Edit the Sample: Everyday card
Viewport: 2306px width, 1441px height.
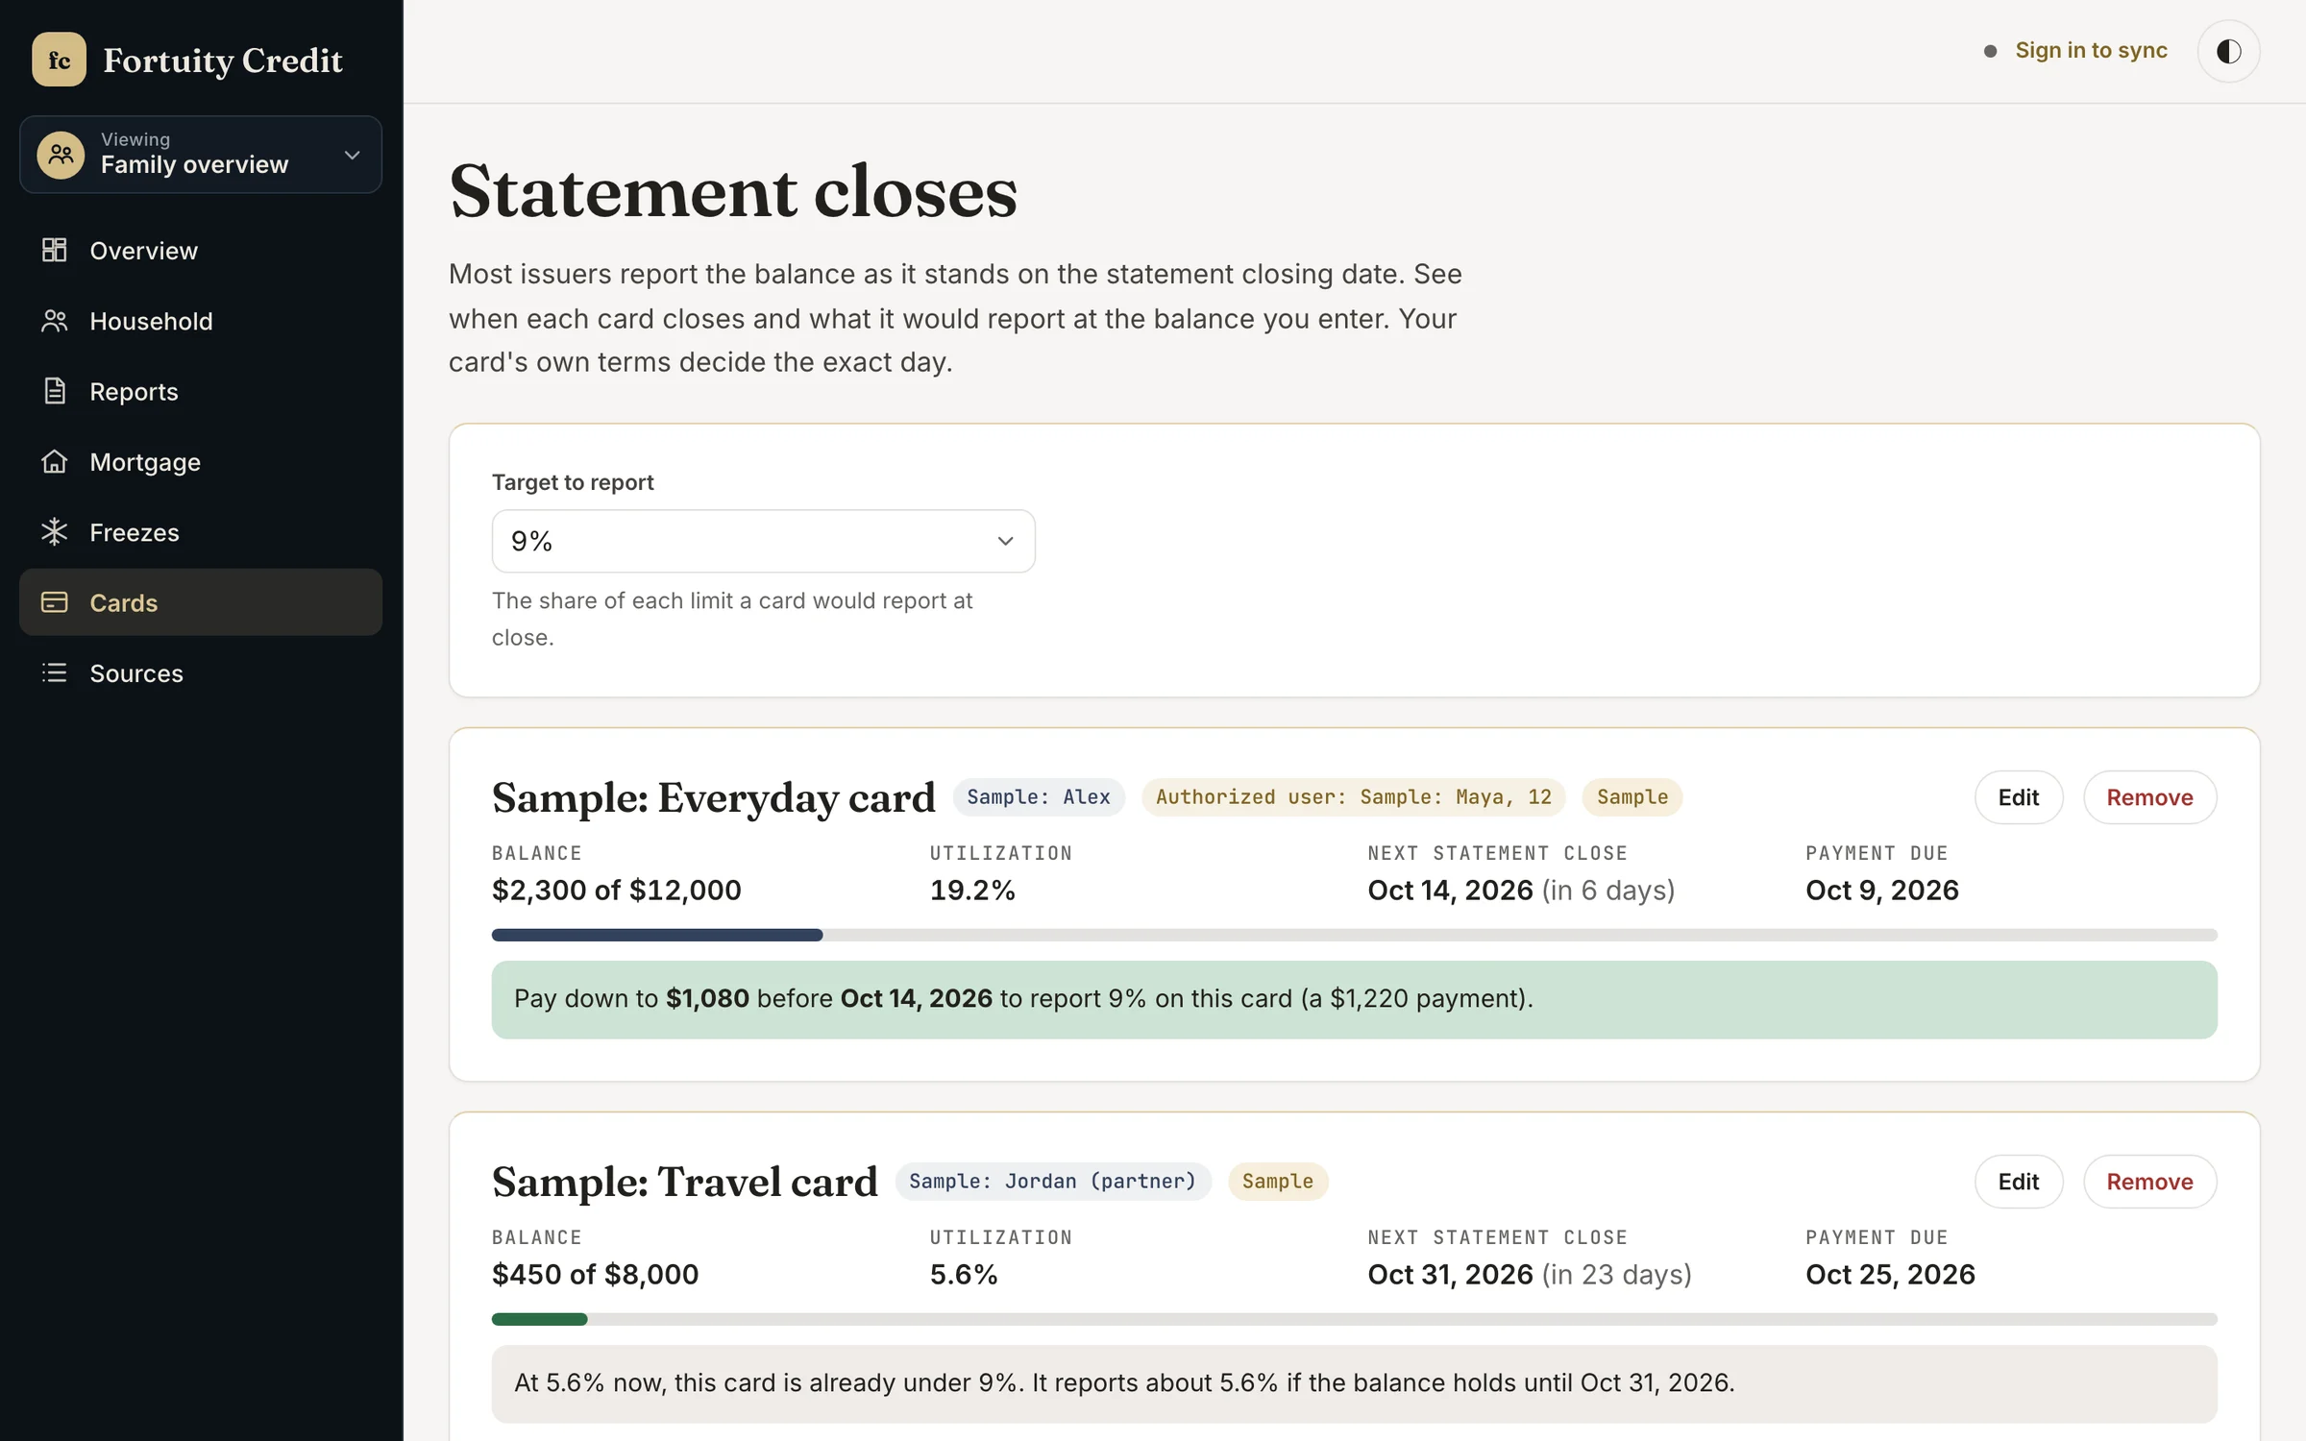click(x=2019, y=797)
